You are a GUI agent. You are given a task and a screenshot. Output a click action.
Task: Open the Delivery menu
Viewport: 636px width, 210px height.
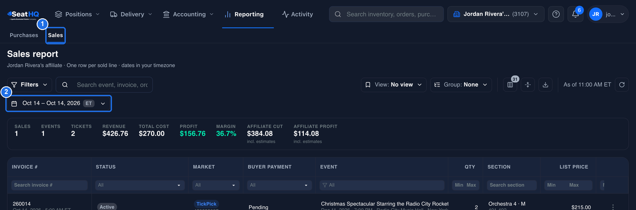(131, 14)
